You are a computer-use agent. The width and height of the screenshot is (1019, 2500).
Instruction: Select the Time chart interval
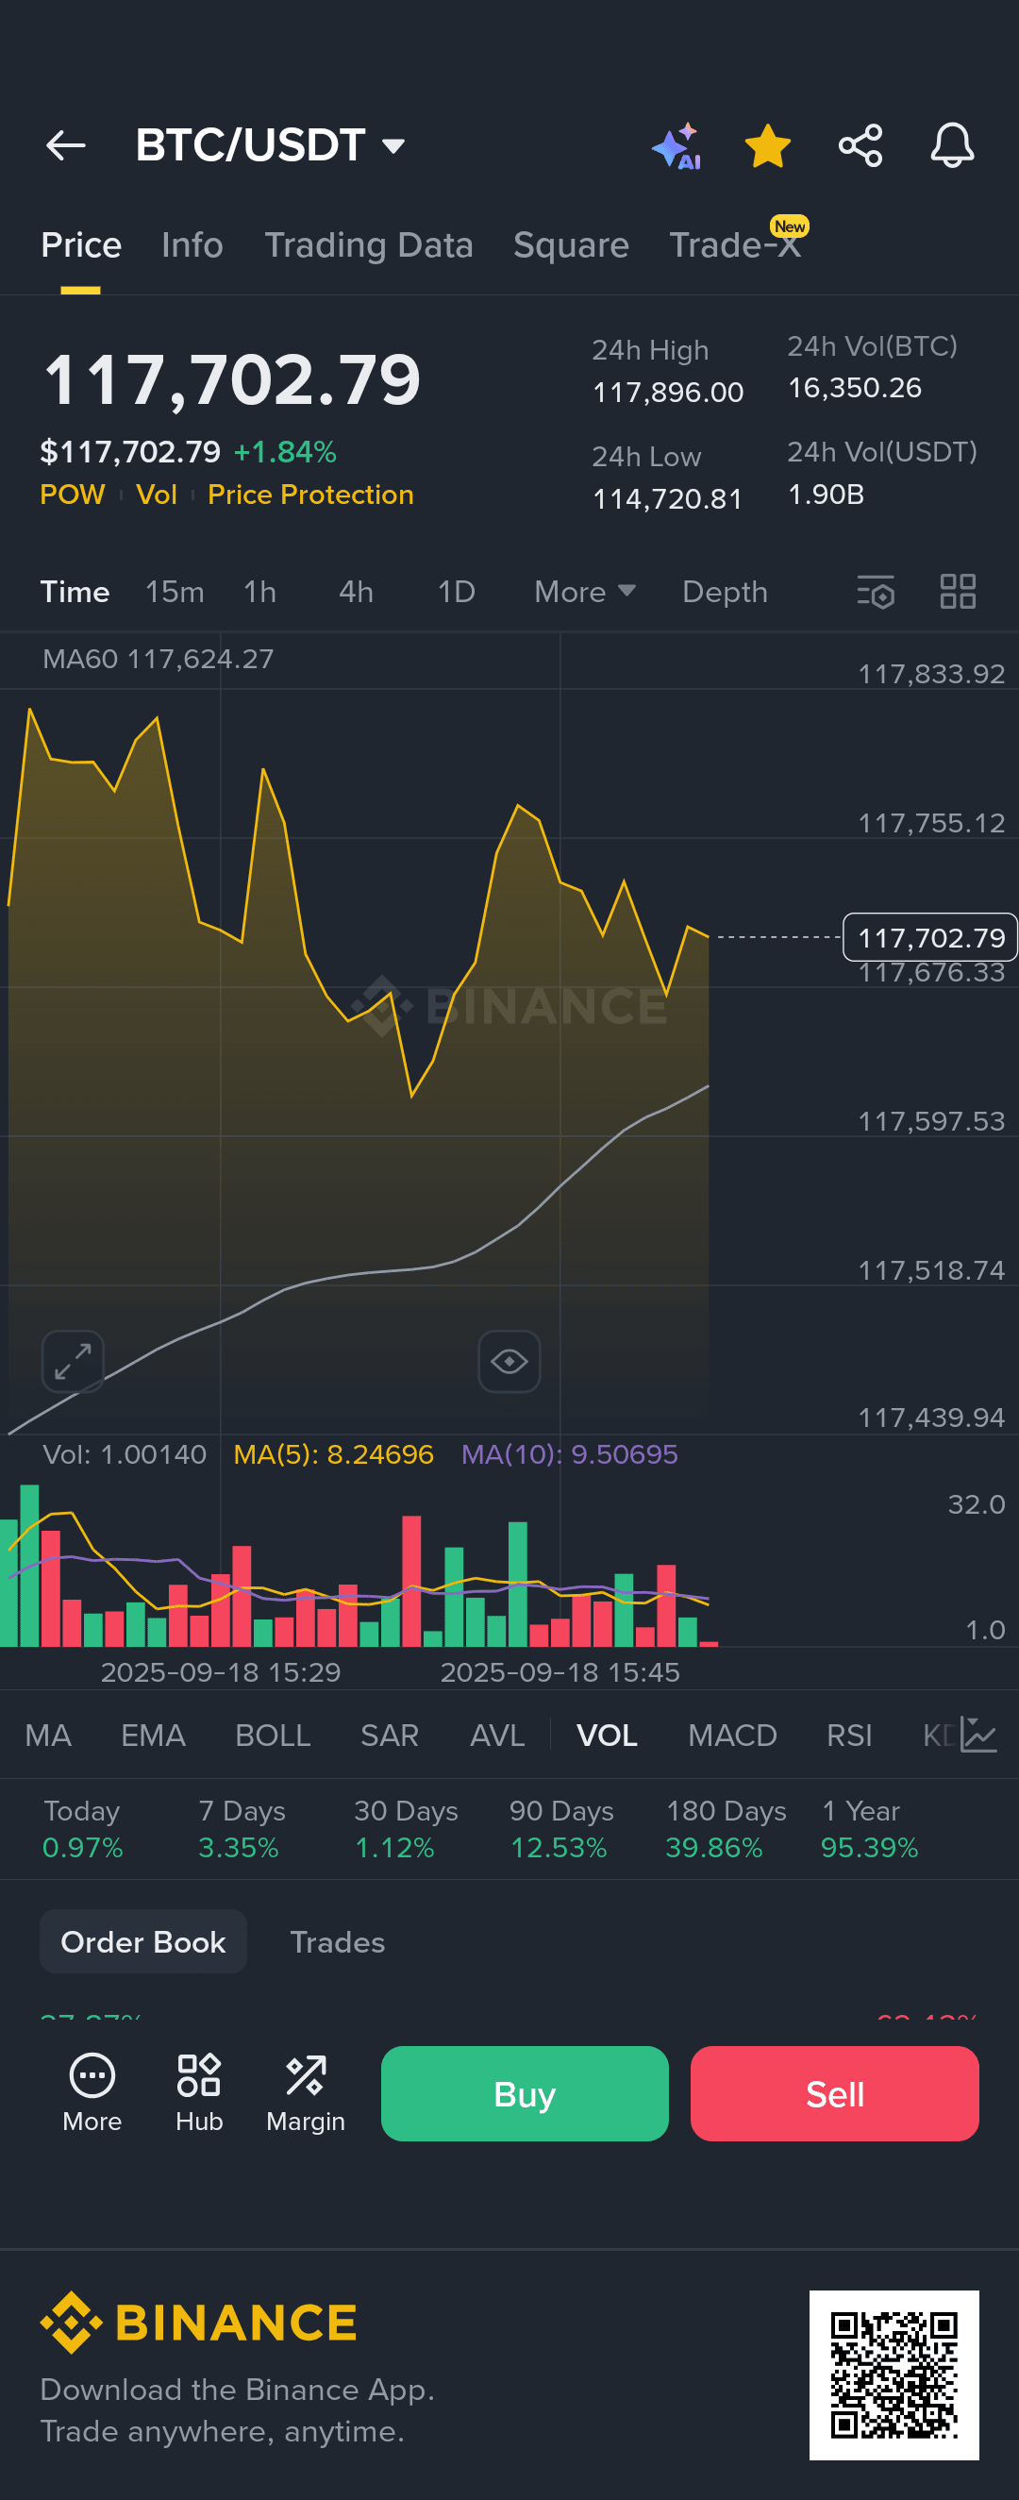pos(75,592)
